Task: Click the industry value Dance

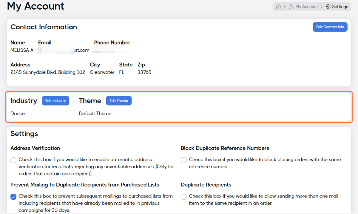Action: (x=18, y=114)
